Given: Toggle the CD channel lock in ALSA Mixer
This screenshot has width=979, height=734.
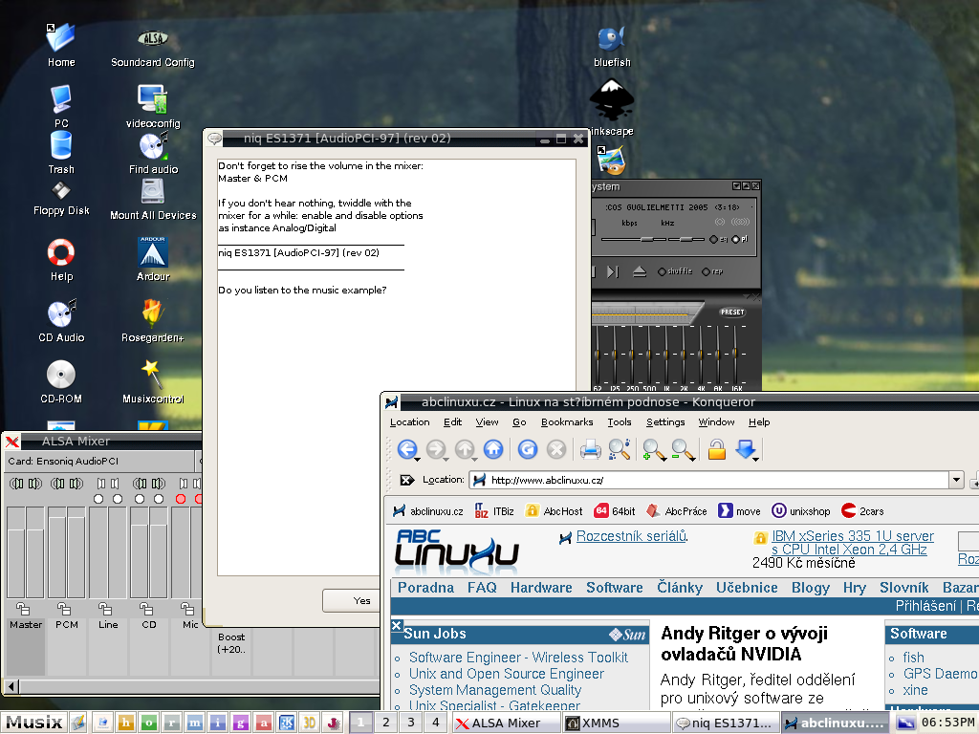Looking at the screenshot, I should point(146,608).
